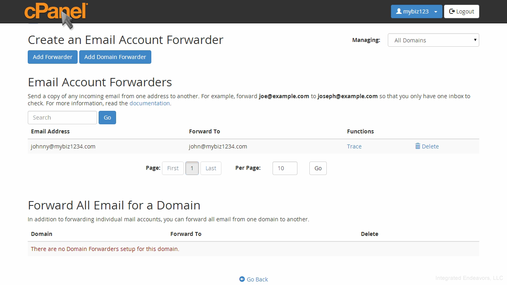The height and width of the screenshot is (285, 507).
Task: Click the Go Back arrow icon
Action: coord(242,279)
